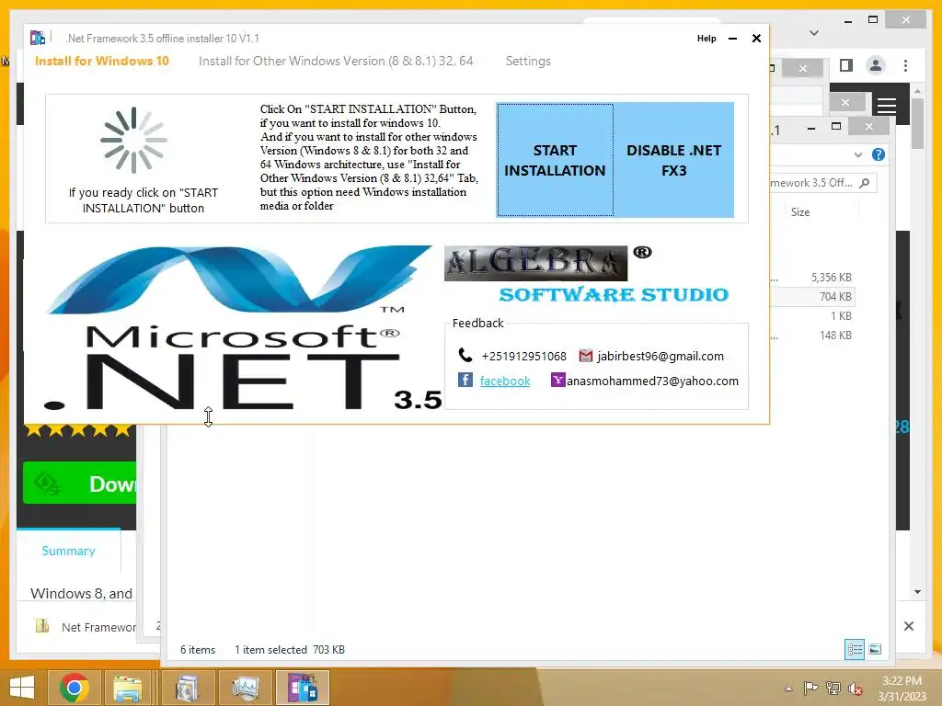Select the 1 KB file row
Screen dimensions: 942x706
[x=811, y=316]
